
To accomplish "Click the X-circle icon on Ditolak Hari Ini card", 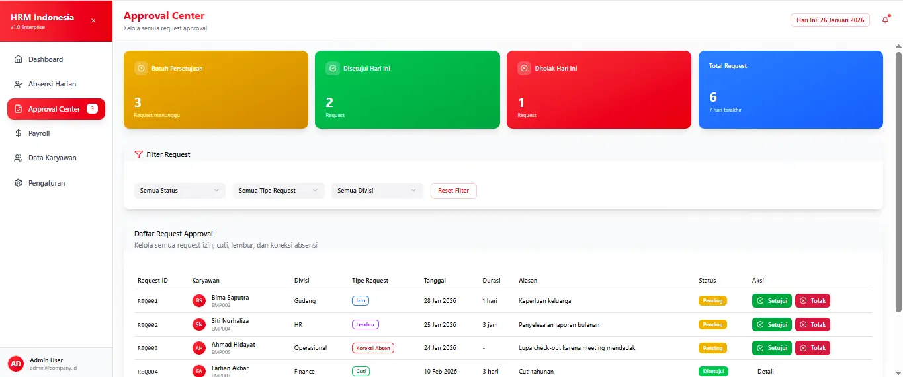I will coord(524,68).
